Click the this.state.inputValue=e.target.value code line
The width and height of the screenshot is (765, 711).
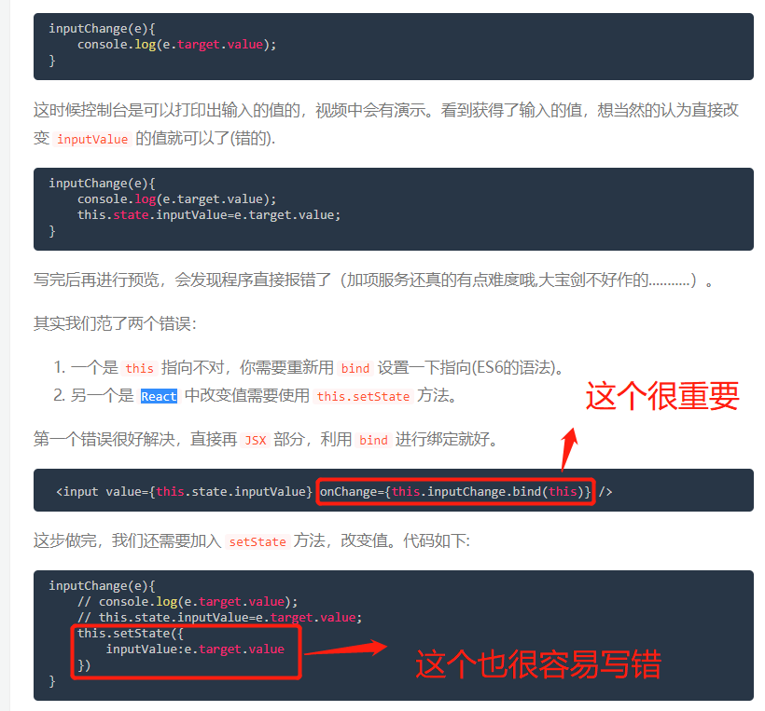(x=209, y=215)
